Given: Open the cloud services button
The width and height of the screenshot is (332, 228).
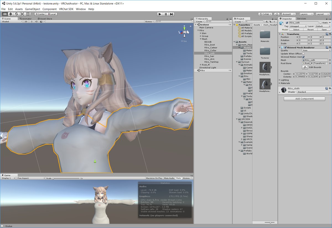Looking at the screenshot, I should click(x=277, y=14).
